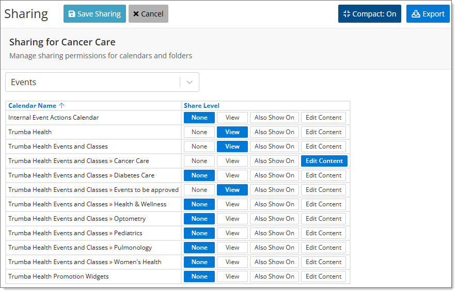Viewport: 457px width, 293px height.
Task: Click the X icon on the Cancel button
Action: pyautogui.click(x=136, y=14)
